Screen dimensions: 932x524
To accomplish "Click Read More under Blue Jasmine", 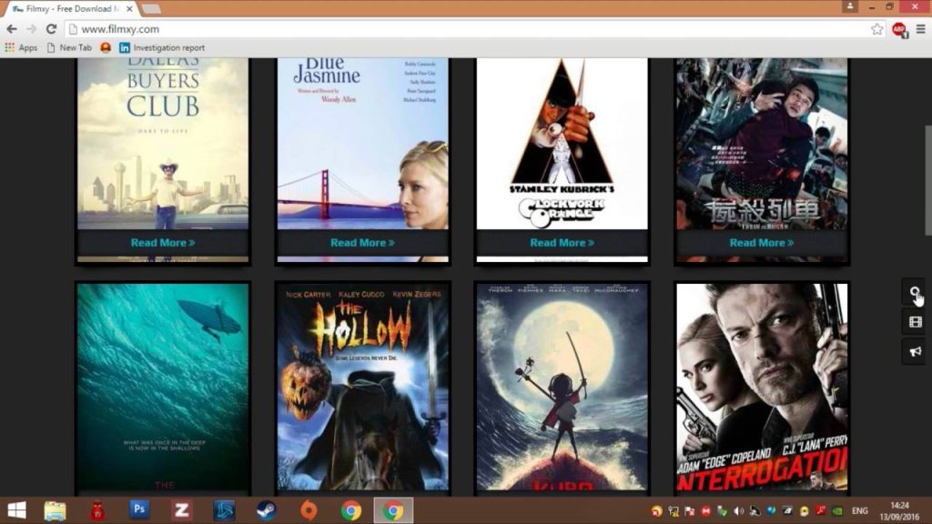I will [x=362, y=243].
